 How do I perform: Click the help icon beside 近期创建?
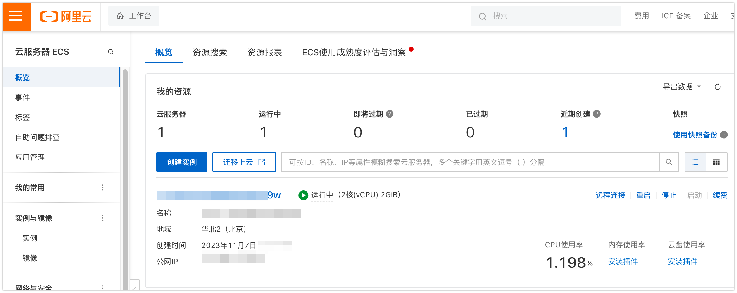(597, 114)
